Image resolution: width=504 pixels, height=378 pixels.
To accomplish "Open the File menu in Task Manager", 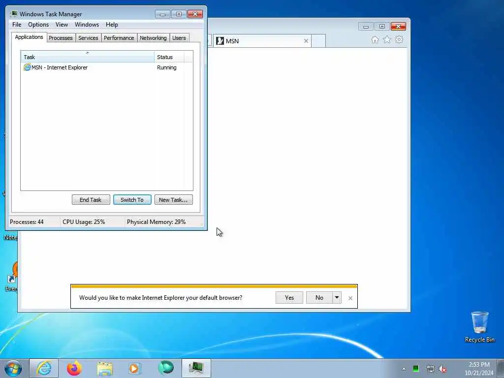I will [17, 25].
